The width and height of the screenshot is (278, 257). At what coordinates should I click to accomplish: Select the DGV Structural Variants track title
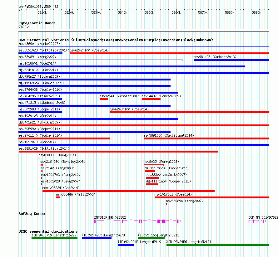tap(116, 40)
